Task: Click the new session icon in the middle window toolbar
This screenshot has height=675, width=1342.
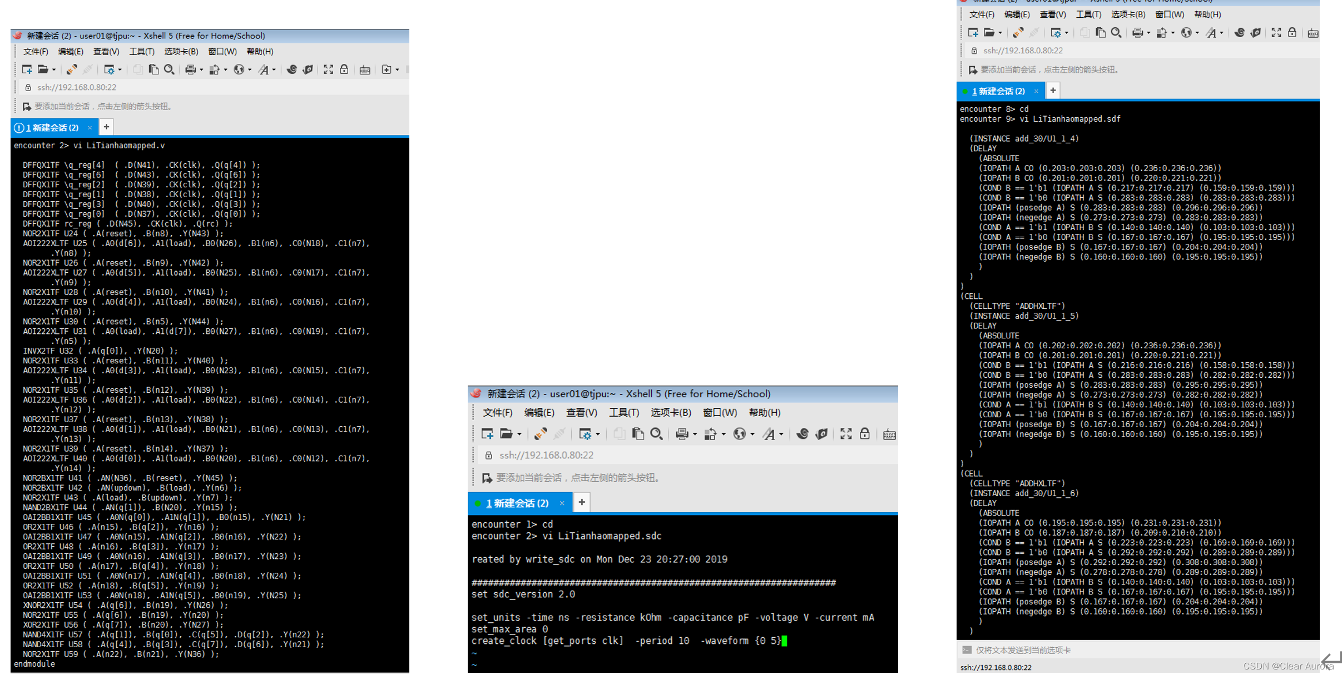Action: (x=487, y=434)
